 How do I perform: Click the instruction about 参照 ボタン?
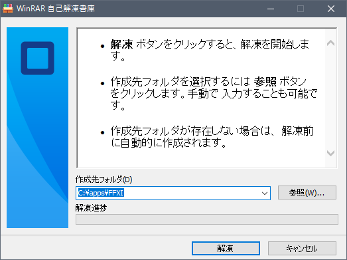pos(214,93)
